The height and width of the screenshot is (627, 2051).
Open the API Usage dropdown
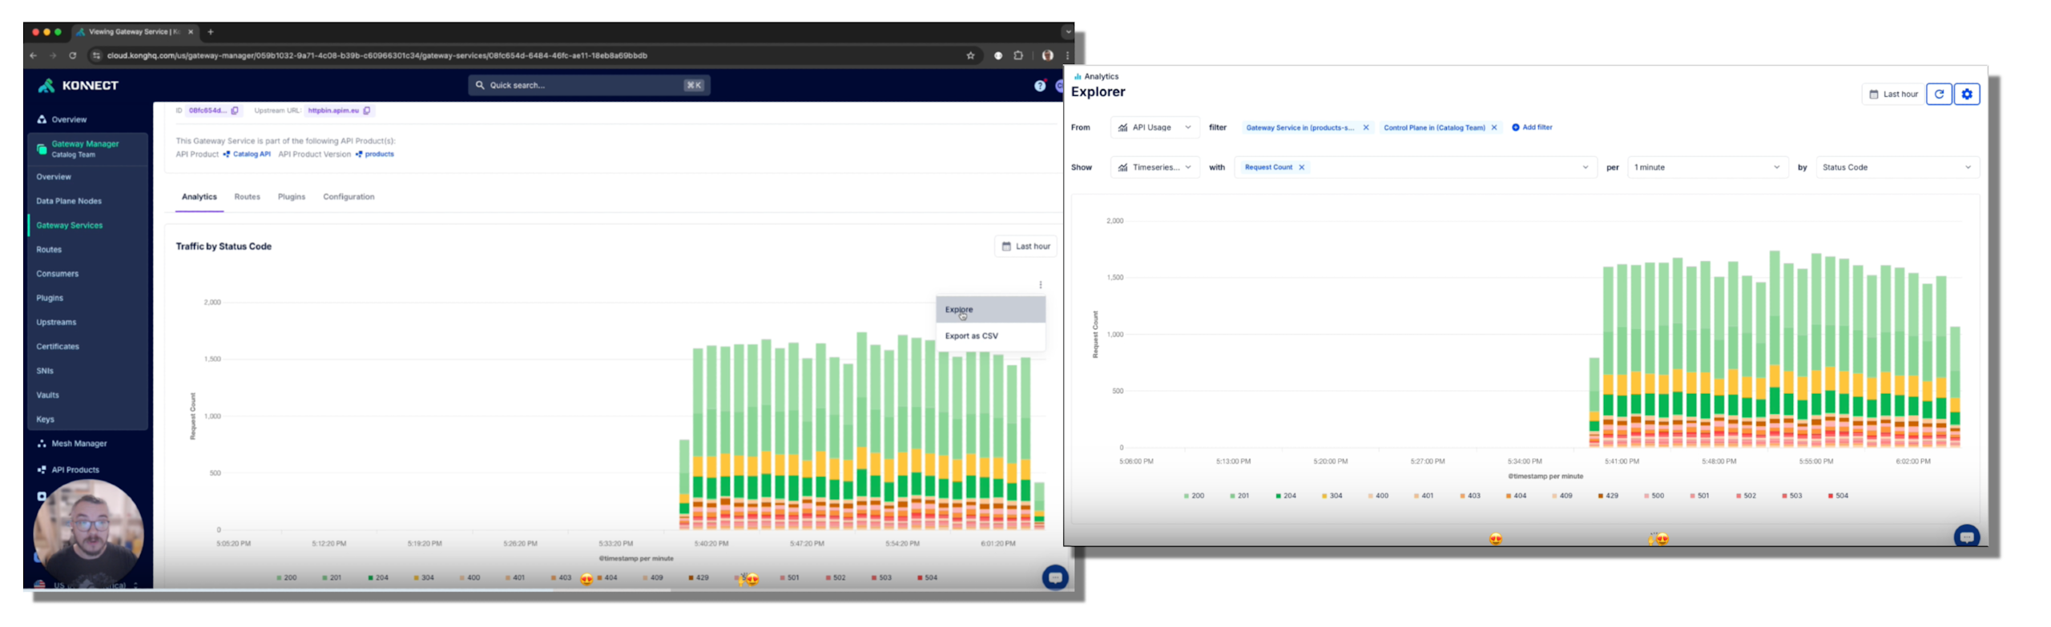1154,128
